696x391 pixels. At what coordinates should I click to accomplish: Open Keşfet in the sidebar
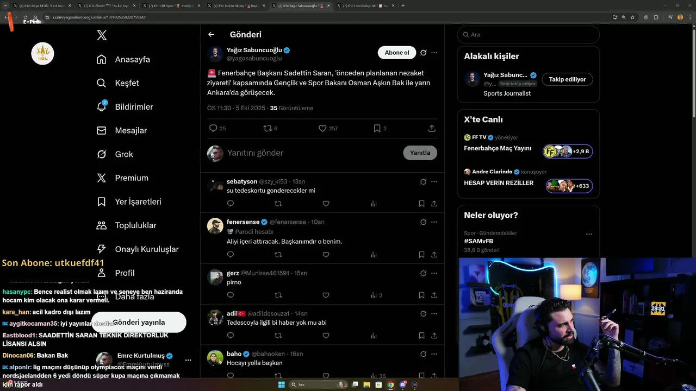tap(118, 83)
